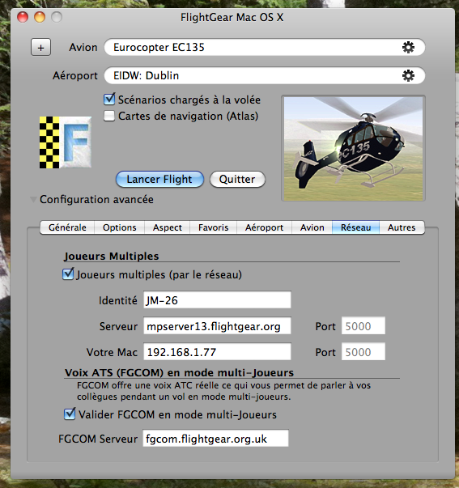
Task: Close the FlightGear window with red button
Action: [23, 17]
